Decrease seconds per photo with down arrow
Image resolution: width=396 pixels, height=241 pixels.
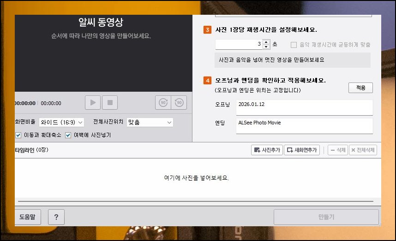tap(266, 47)
